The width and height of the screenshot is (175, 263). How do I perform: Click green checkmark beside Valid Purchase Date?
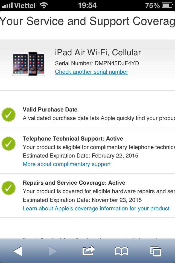click(x=8, y=115)
